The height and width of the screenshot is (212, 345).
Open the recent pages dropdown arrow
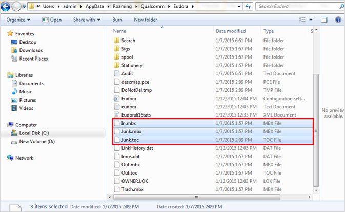[24, 7]
